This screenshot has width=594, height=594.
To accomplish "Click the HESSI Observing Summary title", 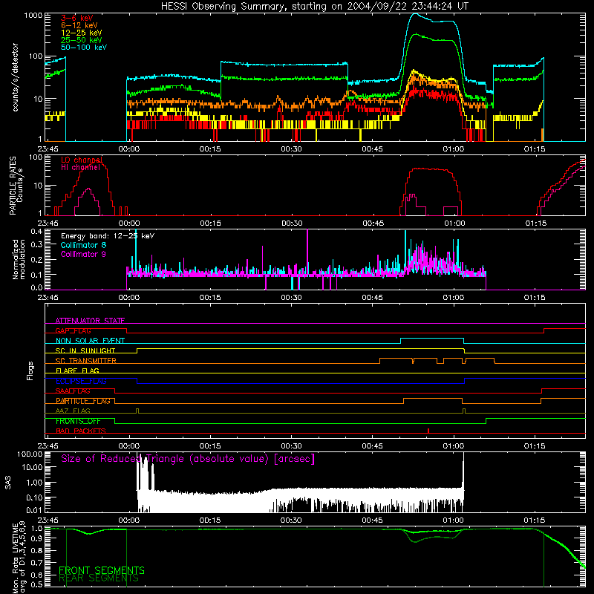I will pos(314,7).
